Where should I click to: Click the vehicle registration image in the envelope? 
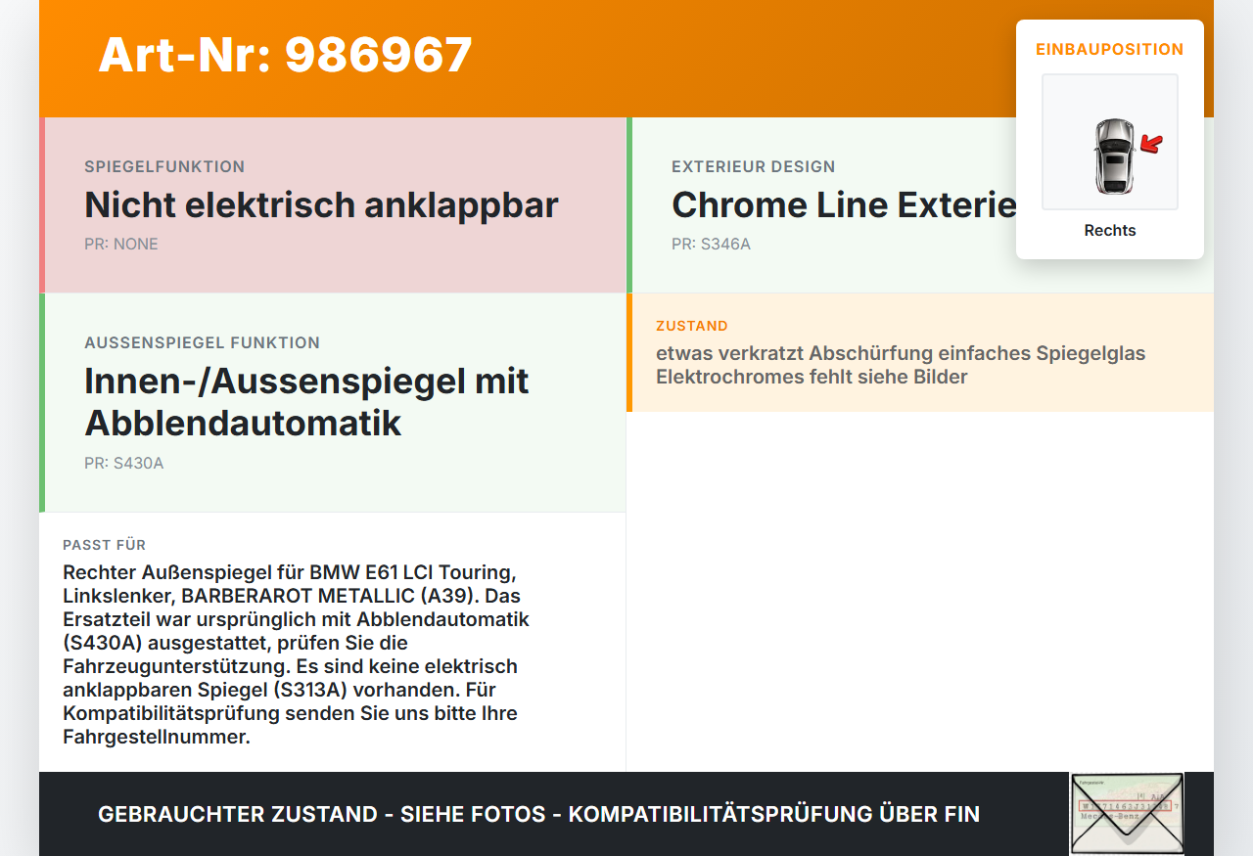pos(1126,802)
